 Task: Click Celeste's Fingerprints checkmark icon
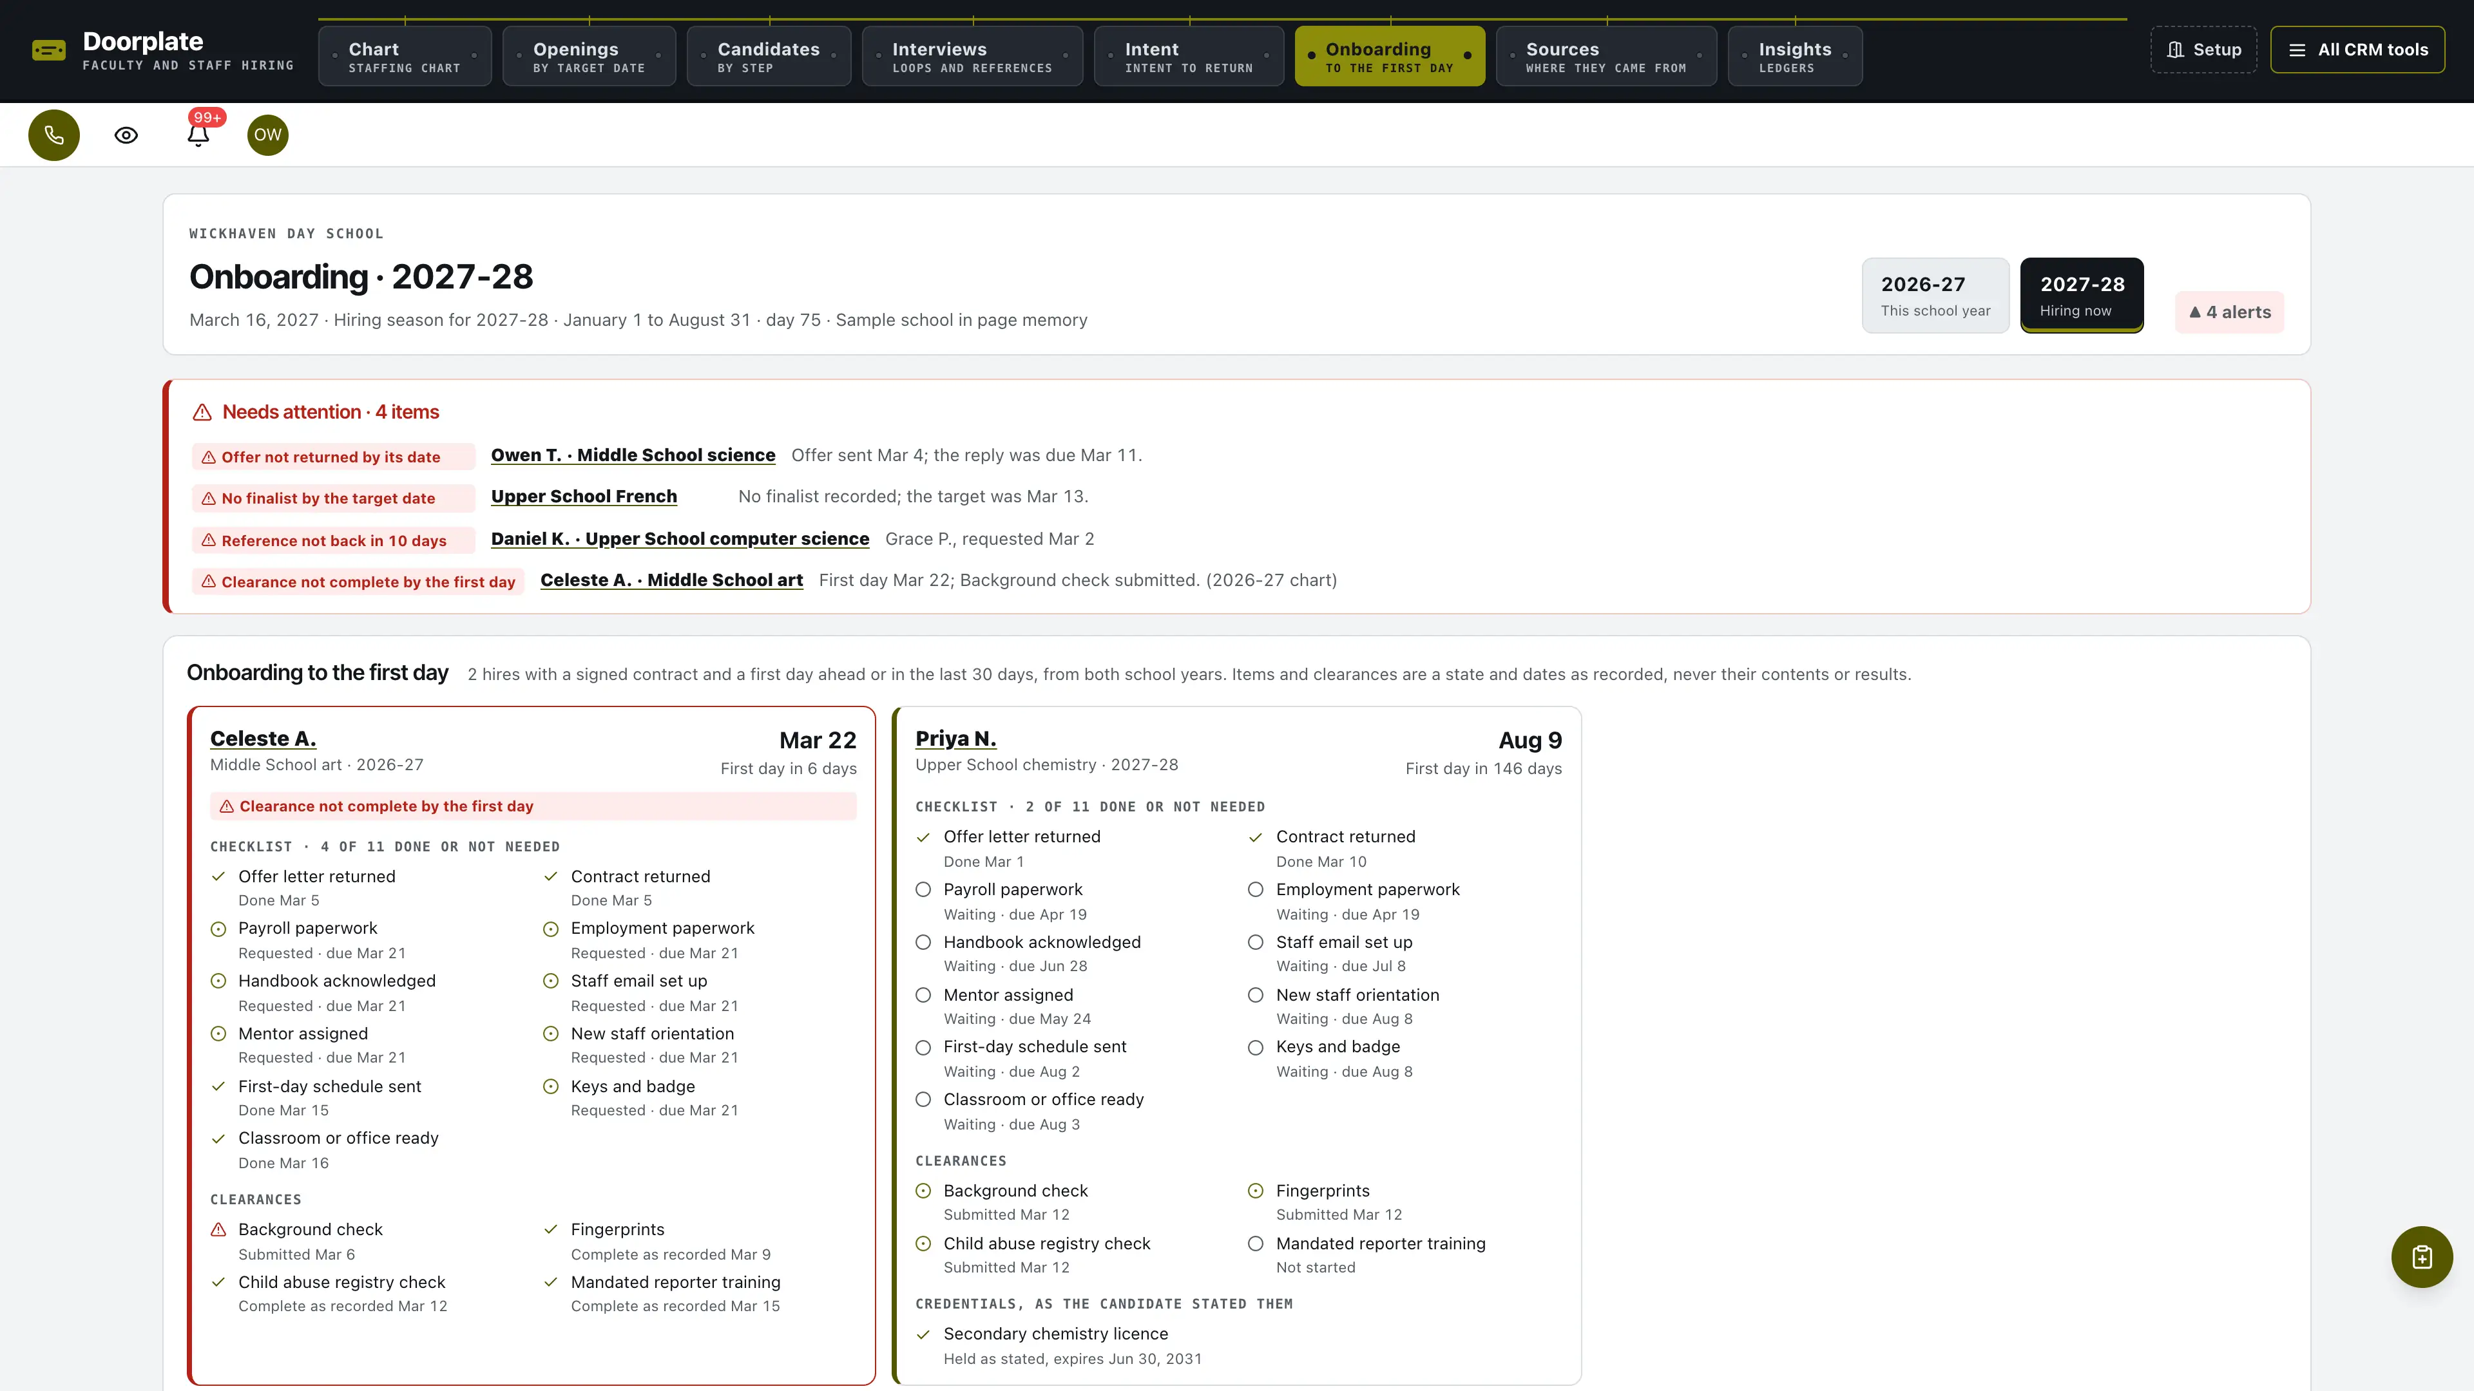550,1230
